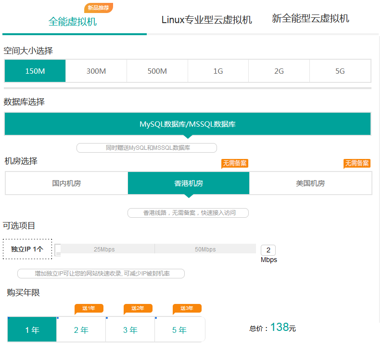Choose the 300M space option

coord(96,71)
